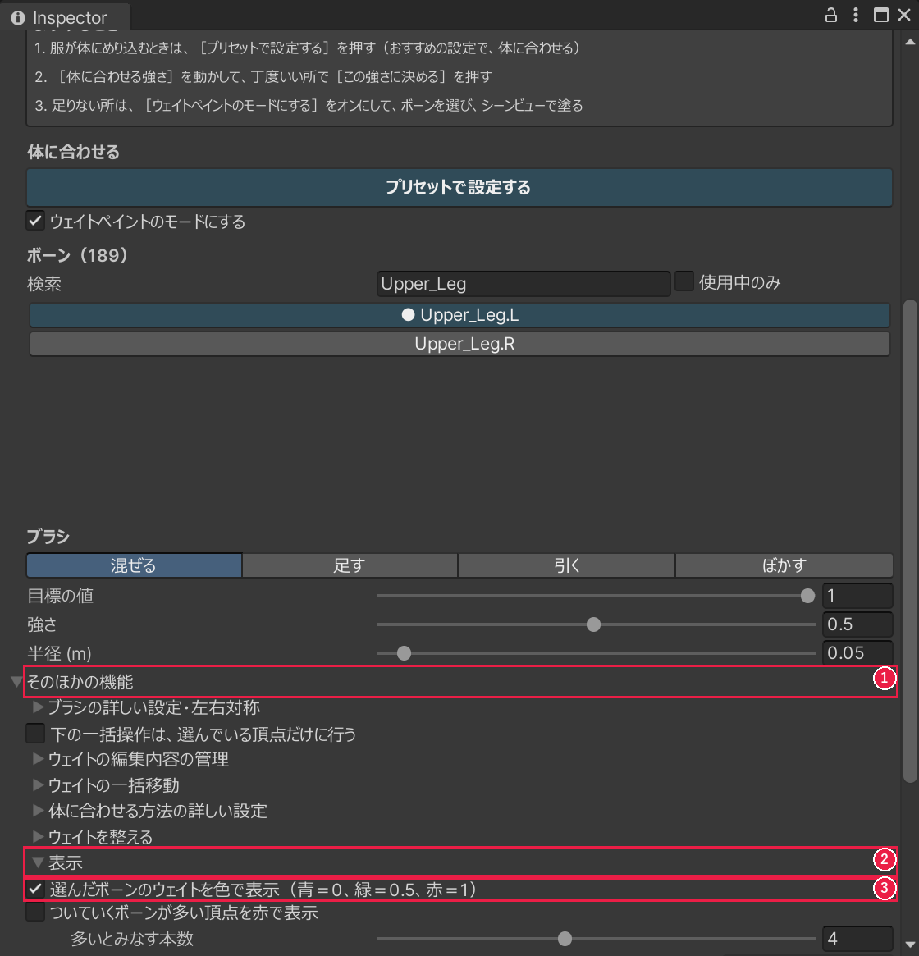The width and height of the screenshot is (919, 956).
Task: Maximize the Inspector panel
Action: 880,15
